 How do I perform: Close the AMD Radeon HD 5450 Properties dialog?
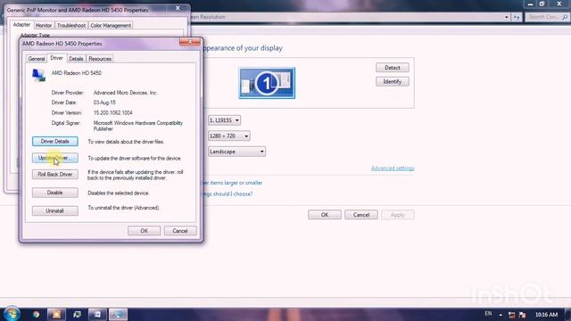190,42
